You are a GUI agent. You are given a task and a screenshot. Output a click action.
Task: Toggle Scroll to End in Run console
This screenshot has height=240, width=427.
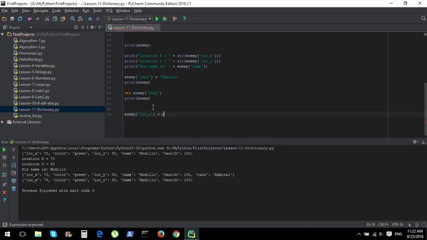pos(13,173)
